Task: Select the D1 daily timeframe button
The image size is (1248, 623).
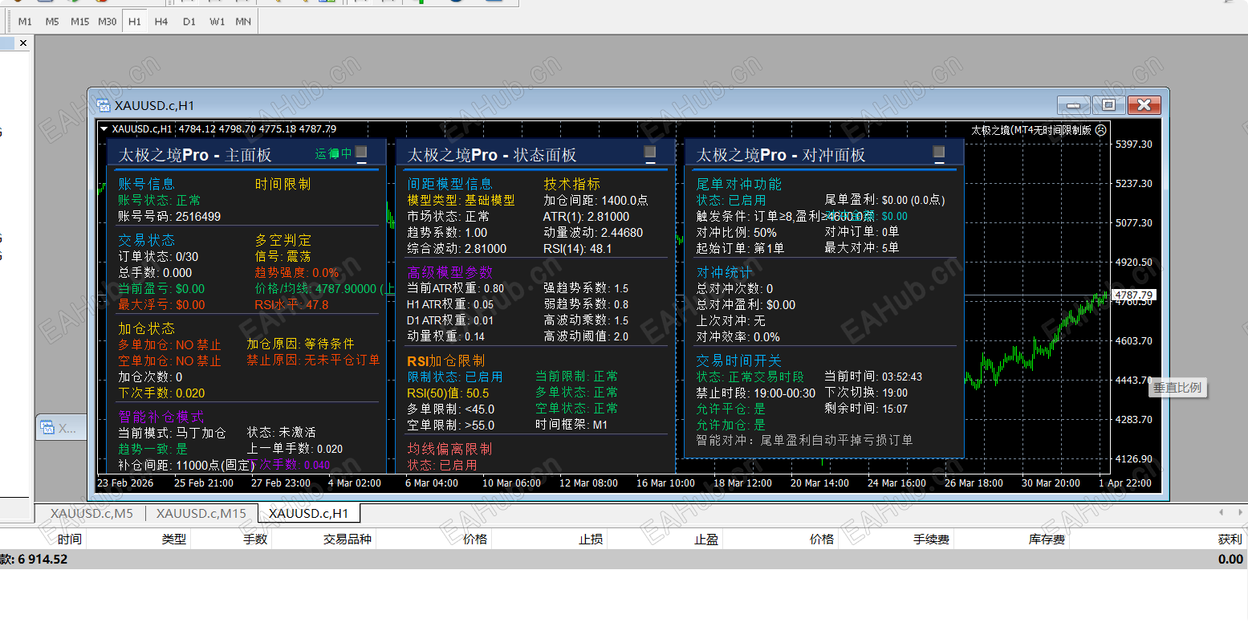Action: [x=189, y=22]
